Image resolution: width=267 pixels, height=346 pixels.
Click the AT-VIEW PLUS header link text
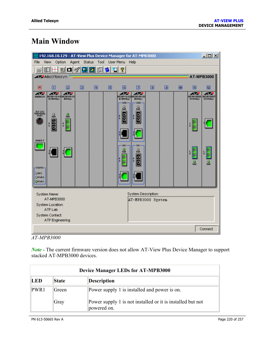click(x=229, y=21)
